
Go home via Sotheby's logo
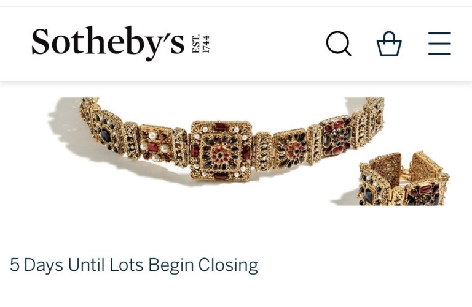coord(120,43)
